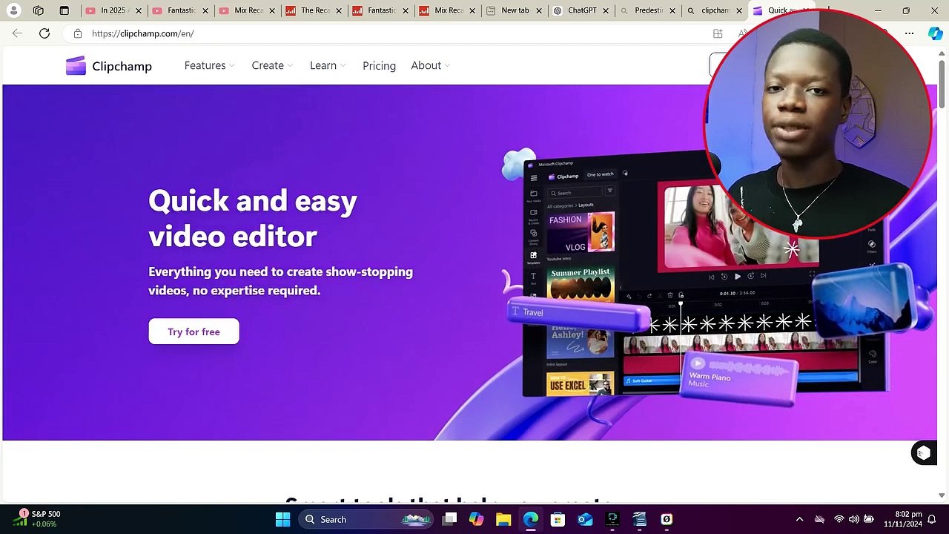Open the volume icon in system tray
The image size is (949, 534).
[853, 519]
